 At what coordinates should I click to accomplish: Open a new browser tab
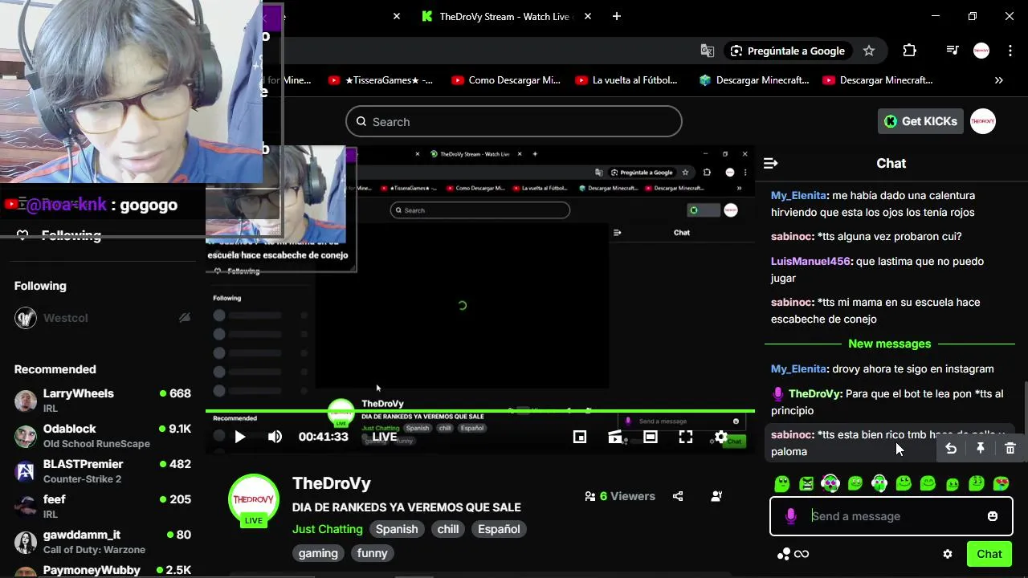[617, 16]
